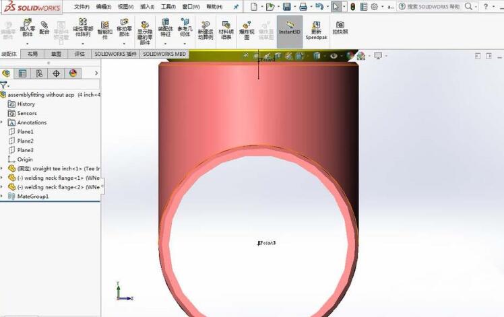This screenshot has height=317, width=504.
Task: Click the tree filter funnel icon
Action: point(3,85)
